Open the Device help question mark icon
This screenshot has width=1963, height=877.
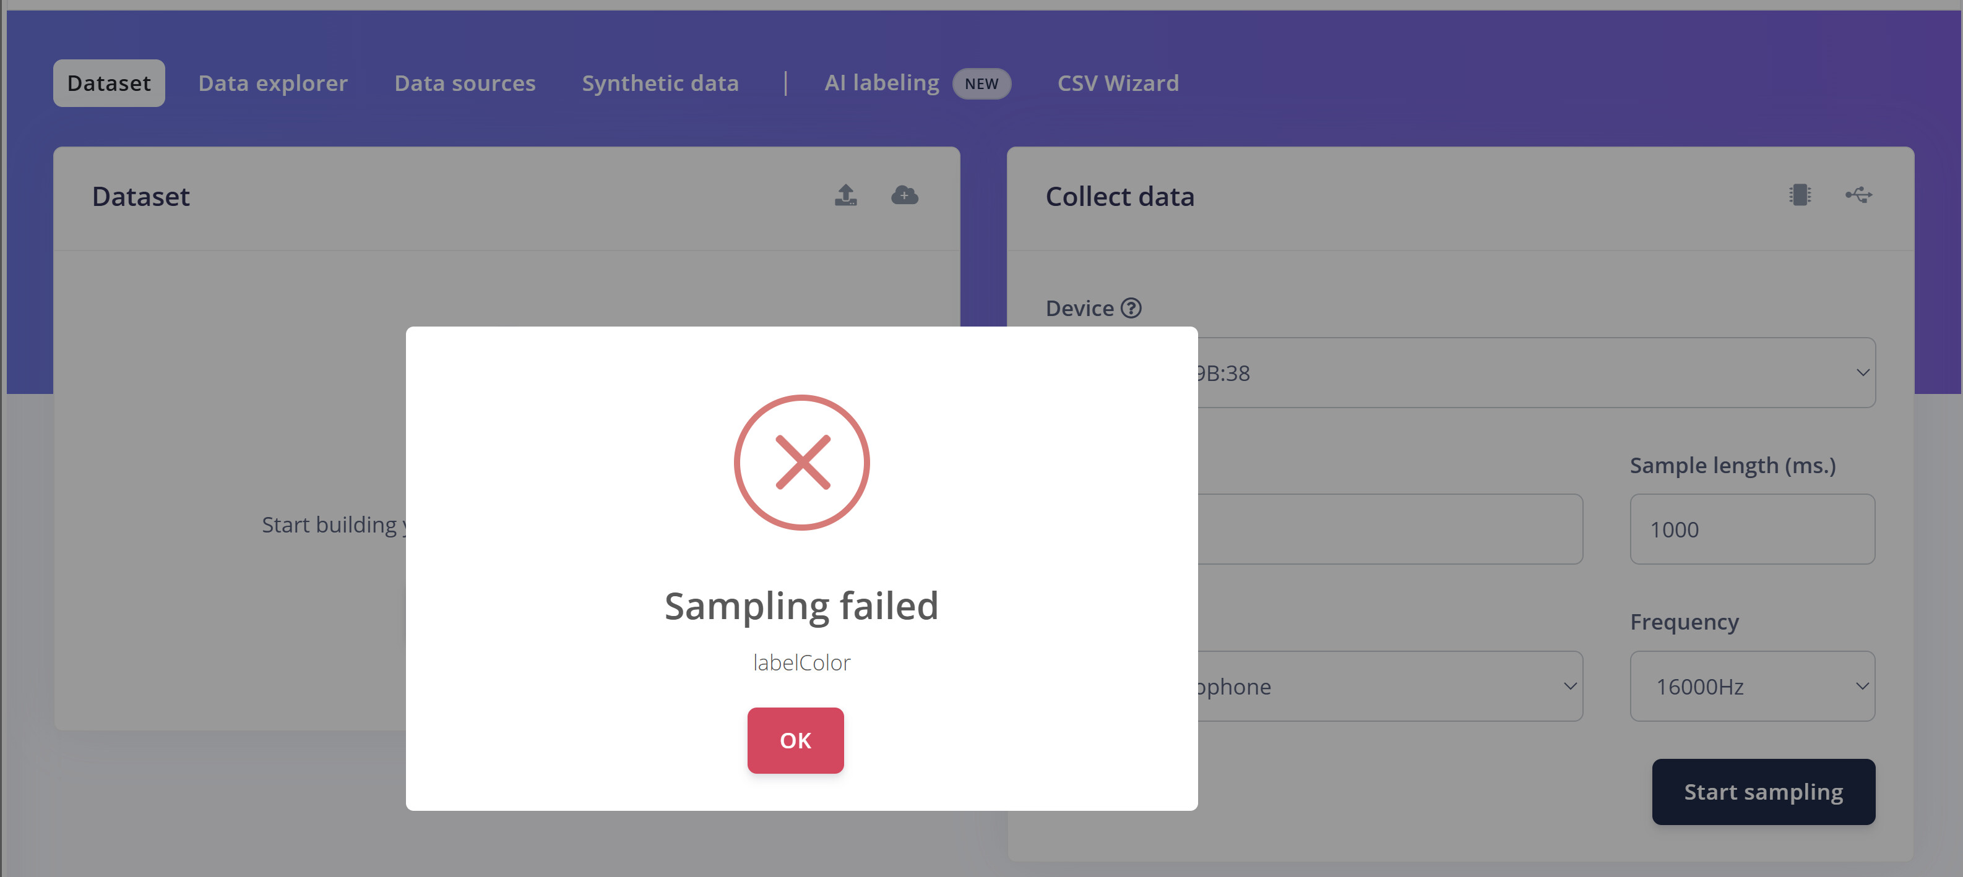(1132, 309)
